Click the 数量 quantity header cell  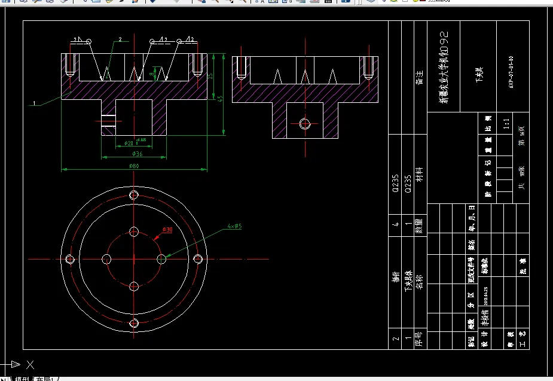[x=419, y=225]
